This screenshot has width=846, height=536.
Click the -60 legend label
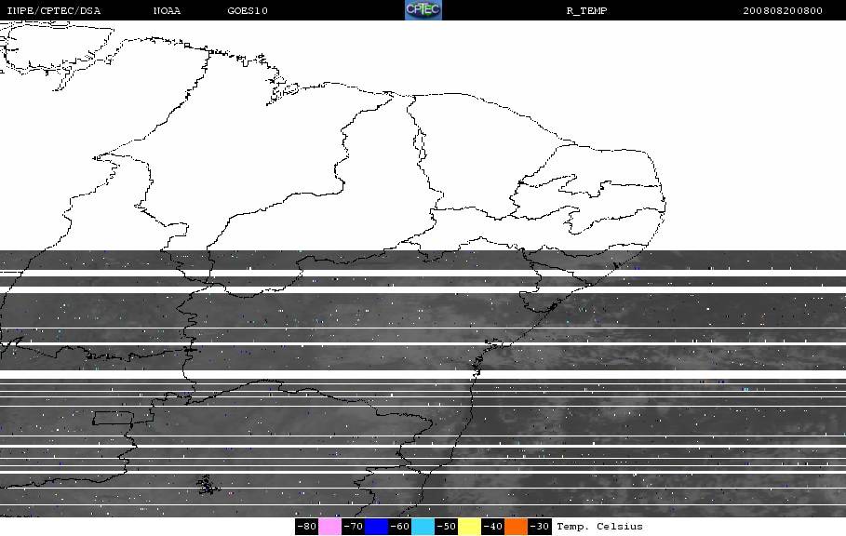point(400,527)
